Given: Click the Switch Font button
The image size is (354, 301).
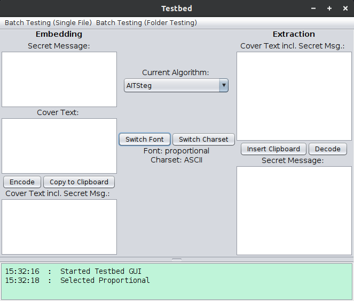Looking at the screenshot, I should (145, 139).
